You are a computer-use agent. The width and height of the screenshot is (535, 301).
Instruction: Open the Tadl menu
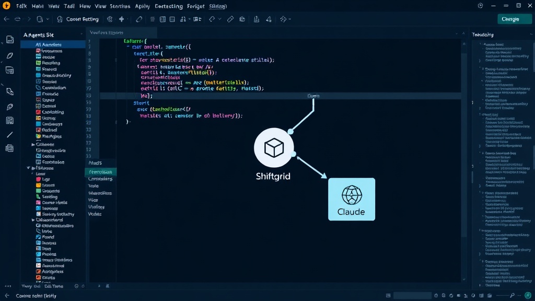[69, 6]
